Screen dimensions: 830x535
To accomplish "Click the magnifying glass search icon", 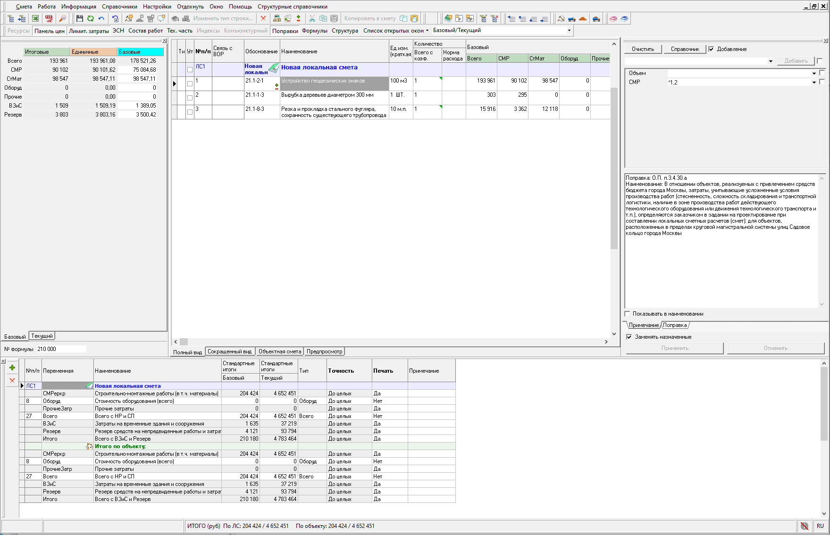I will coord(62,18).
